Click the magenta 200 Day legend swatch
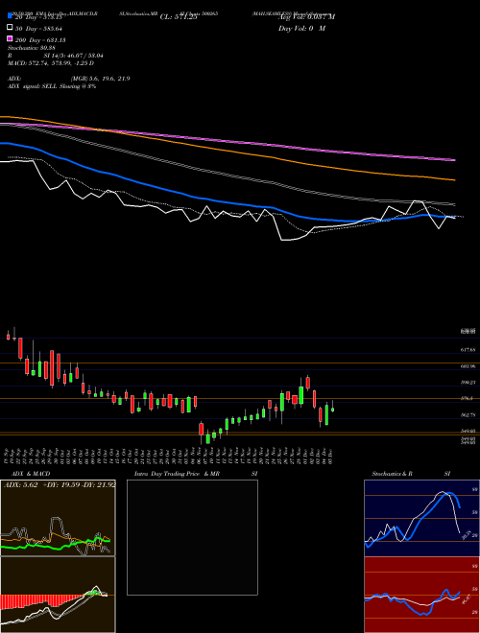480x633 pixels. click(x=10, y=39)
